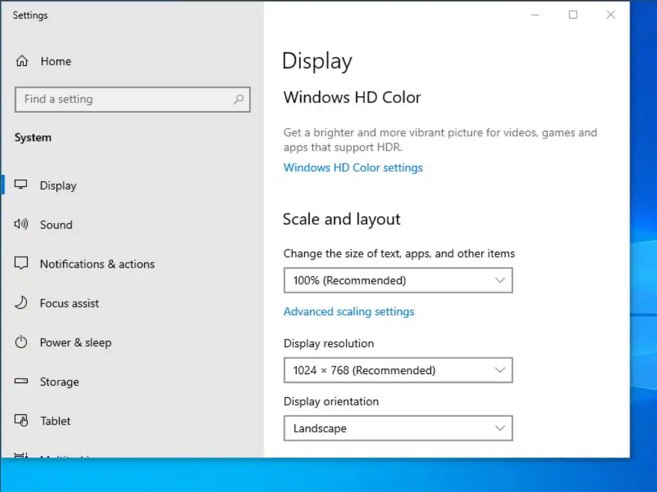Minimize the Settings window

[x=535, y=15]
